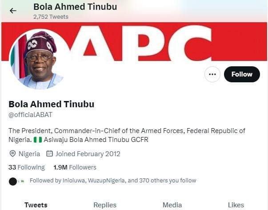
Task: Go back using the arrow icon
Action: [x=13, y=11]
